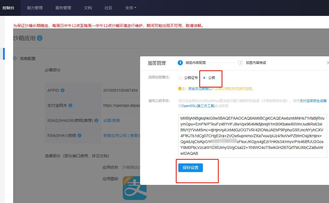Click the 保存设置 button
329x203 pixels.
[191, 168]
